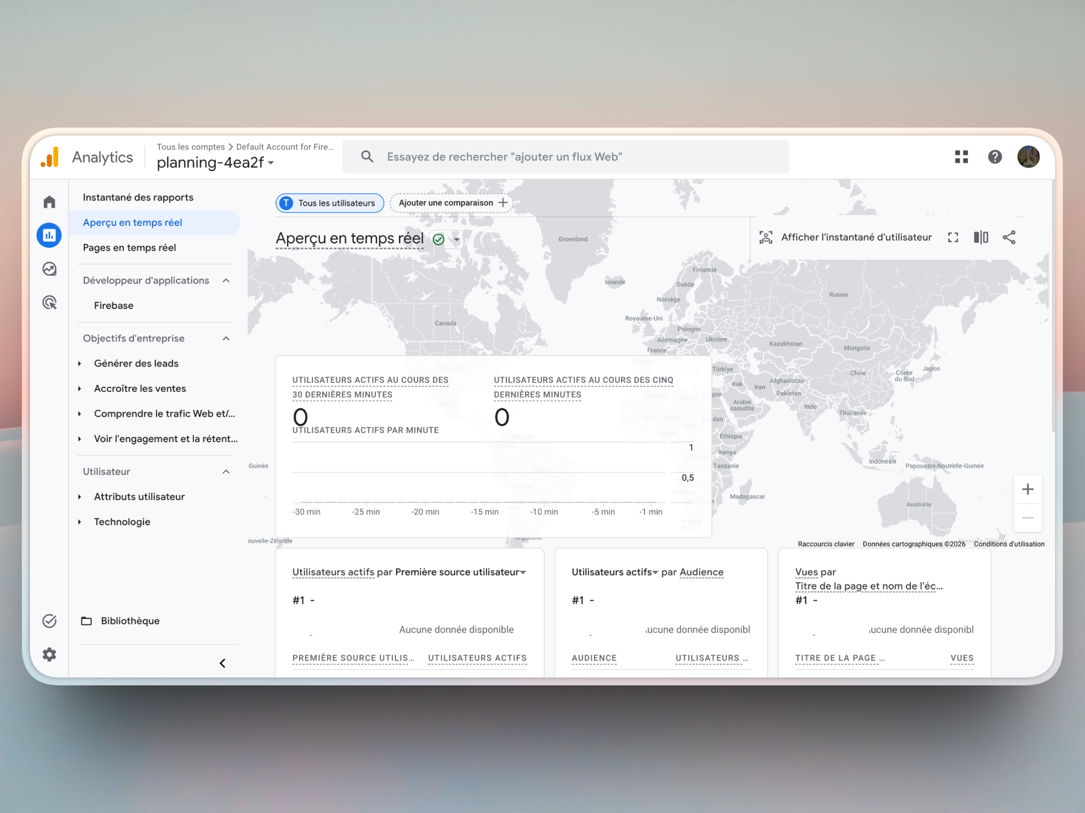1085x813 pixels.
Task: Open dropdown next to Aperçu en temps réel title
Action: [x=457, y=239]
